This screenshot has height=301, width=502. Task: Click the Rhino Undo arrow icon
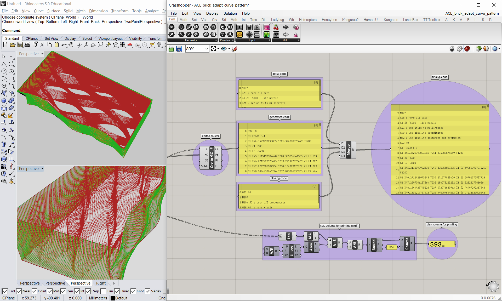pos(64,45)
